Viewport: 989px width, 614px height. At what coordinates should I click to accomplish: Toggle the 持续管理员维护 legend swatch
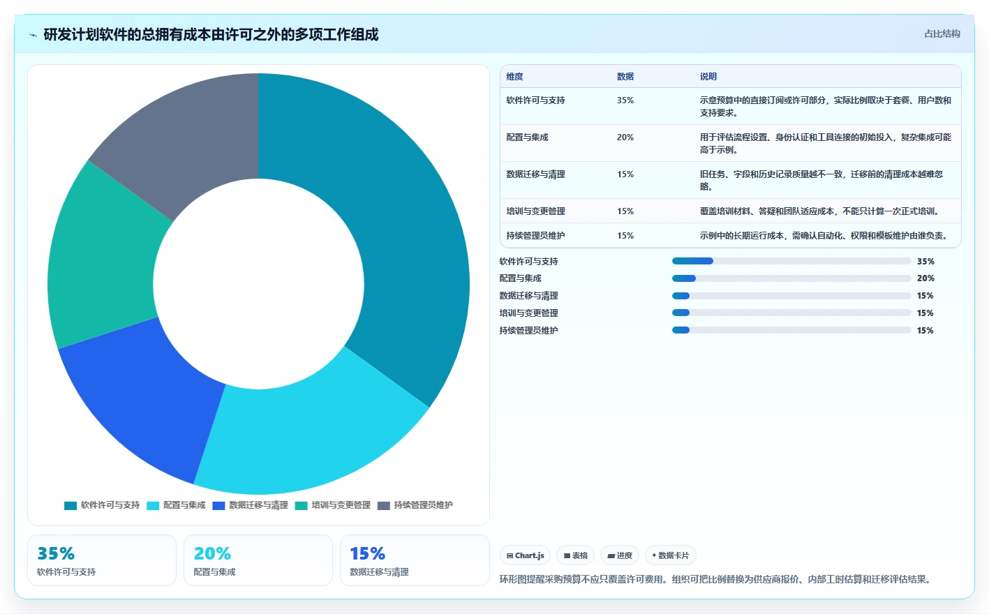(383, 506)
